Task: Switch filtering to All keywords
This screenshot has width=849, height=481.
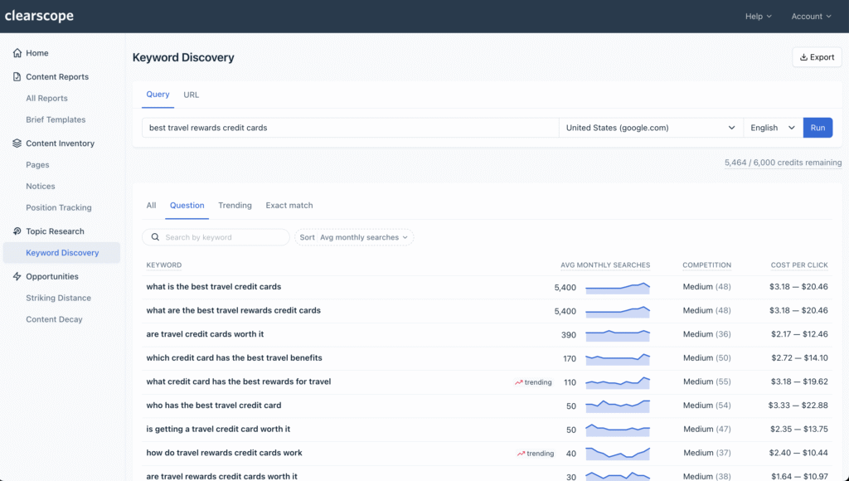Action: point(151,205)
